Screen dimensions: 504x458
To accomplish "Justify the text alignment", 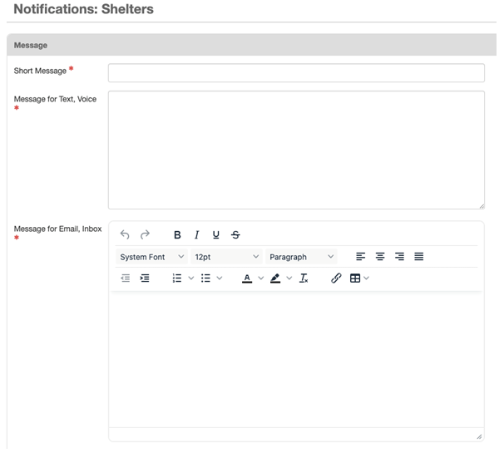I will pos(419,257).
